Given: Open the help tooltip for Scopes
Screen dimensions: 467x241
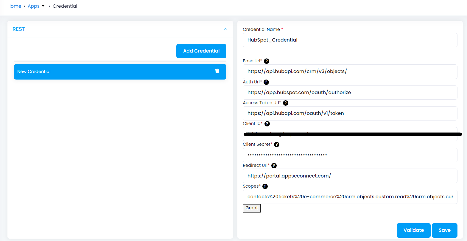Looking at the screenshot, I should coord(265,186).
